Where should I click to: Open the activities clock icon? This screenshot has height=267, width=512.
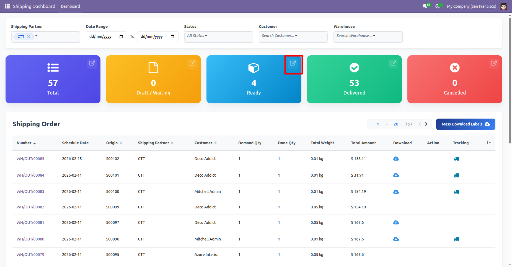pos(438,6)
